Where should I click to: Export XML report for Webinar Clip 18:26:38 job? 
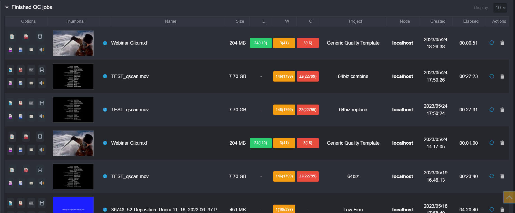[x=10, y=50]
